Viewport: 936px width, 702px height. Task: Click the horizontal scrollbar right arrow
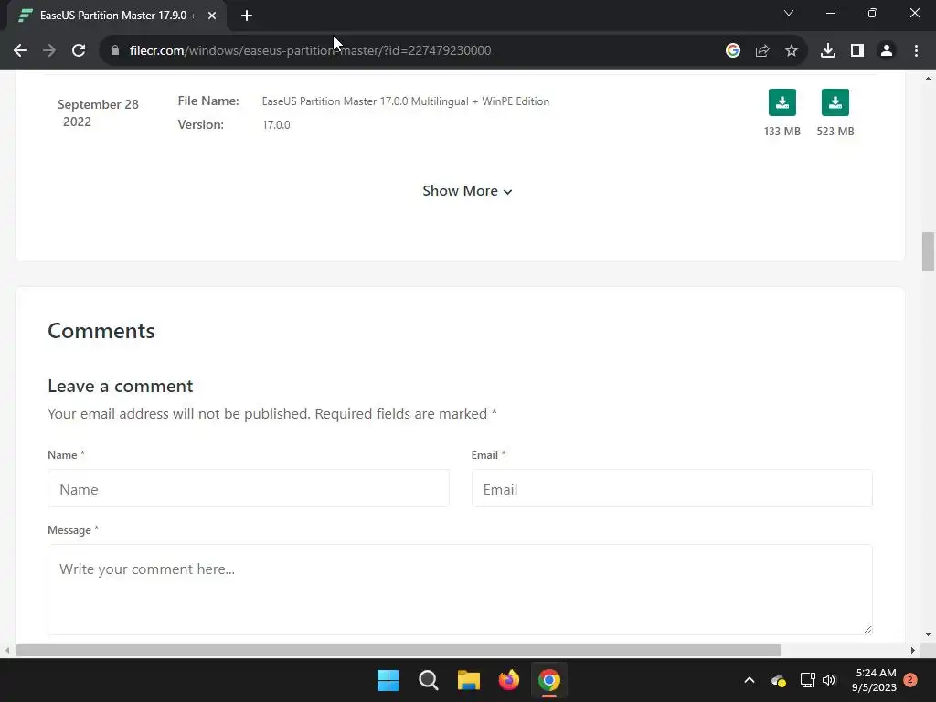pyautogui.click(x=913, y=651)
